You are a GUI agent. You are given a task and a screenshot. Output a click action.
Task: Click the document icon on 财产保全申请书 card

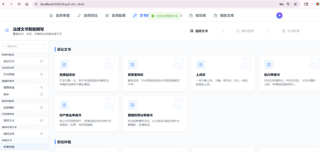pyautogui.click(x=64, y=105)
